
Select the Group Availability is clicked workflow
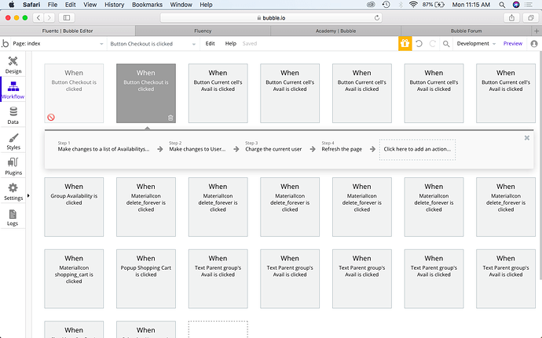[x=74, y=207]
